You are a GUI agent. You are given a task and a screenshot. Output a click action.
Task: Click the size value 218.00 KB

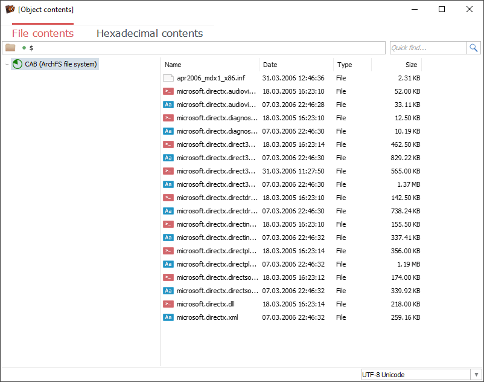[x=406, y=304]
